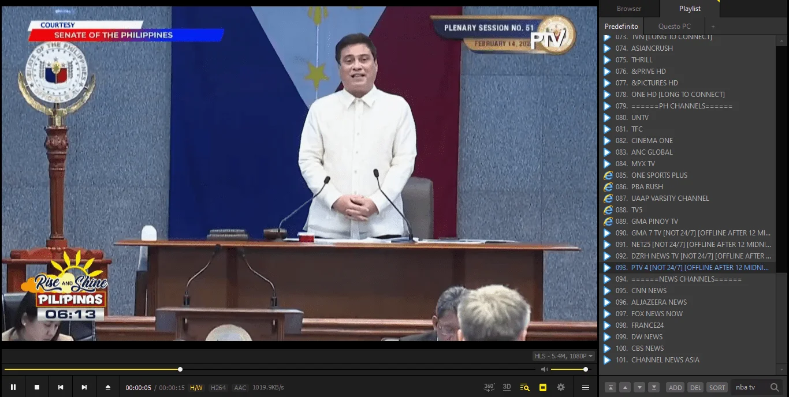This screenshot has height=397, width=789.
Task: Select 082. CINEMA ONE entry
Action: 687,141
